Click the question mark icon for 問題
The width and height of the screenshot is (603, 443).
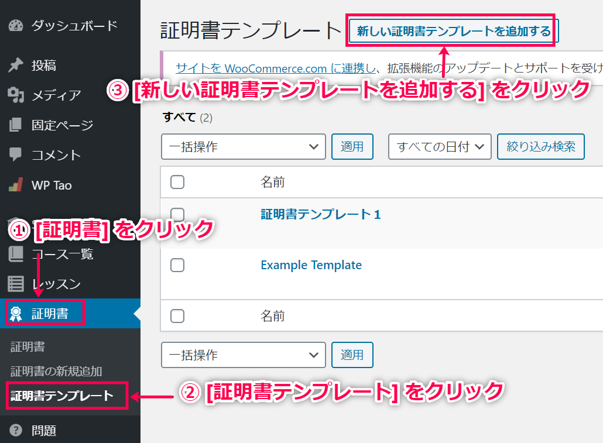pyautogui.click(x=16, y=431)
